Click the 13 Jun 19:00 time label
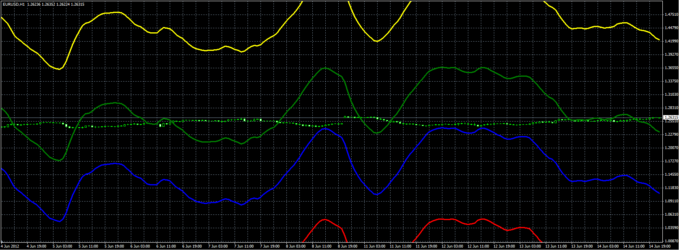 pos(582,246)
